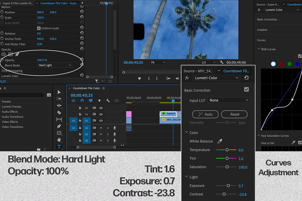Screen dimensions: 302x201
Task: Add marker in timeline header
Action: (99, 100)
